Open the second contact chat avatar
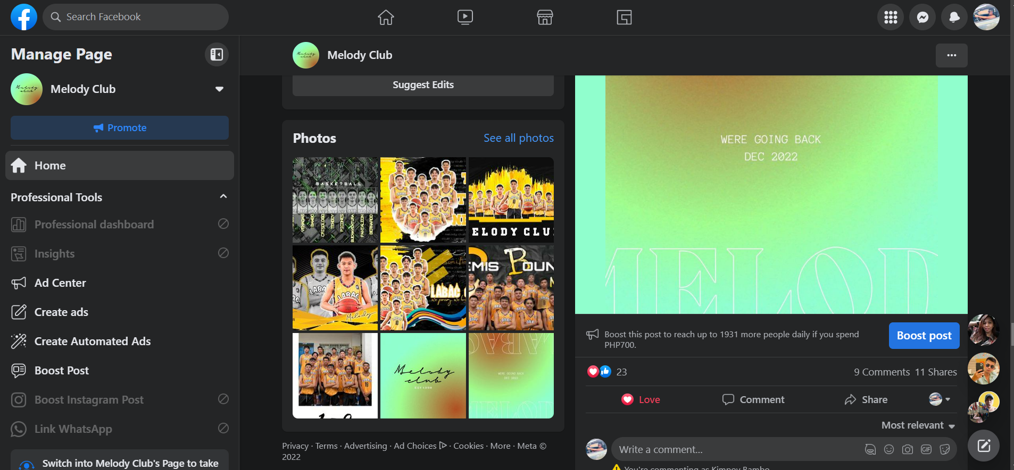Image resolution: width=1014 pixels, height=470 pixels. [x=984, y=369]
